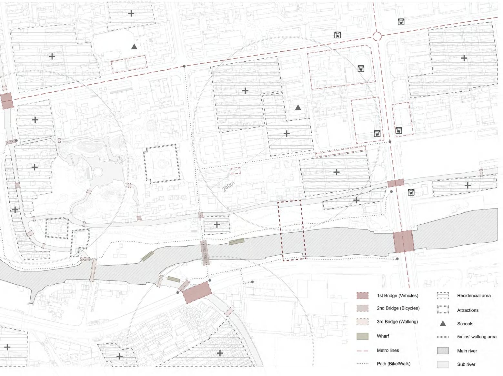Click the 3rd Bridge (Walking) legend swatch
This screenshot has width=503, height=376.
click(x=362, y=322)
